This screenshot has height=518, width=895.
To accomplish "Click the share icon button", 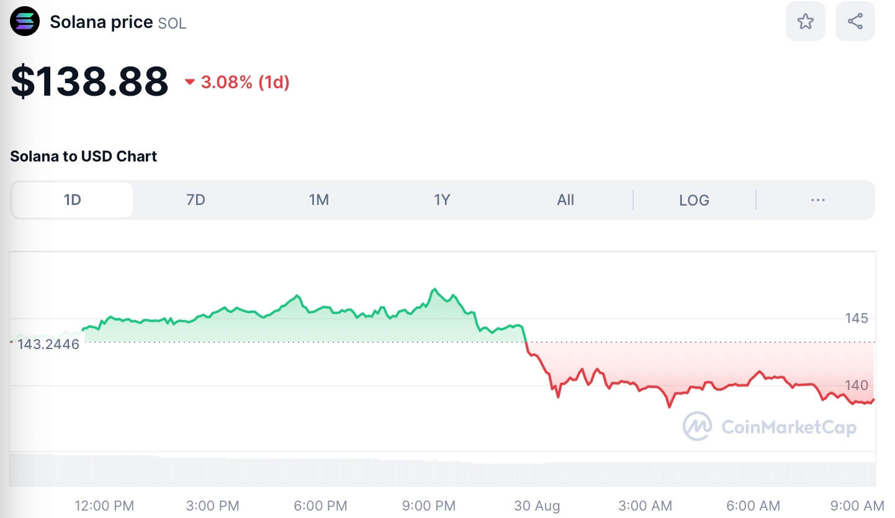I will (x=855, y=22).
